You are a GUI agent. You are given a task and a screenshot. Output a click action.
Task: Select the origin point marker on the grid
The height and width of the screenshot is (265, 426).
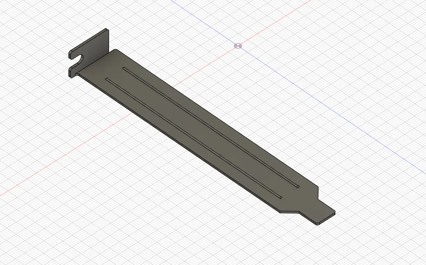(238, 46)
